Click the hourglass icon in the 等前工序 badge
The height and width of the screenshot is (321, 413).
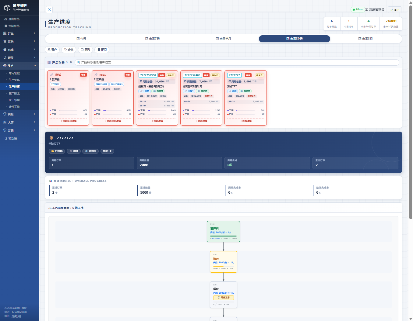pos(219,298)
